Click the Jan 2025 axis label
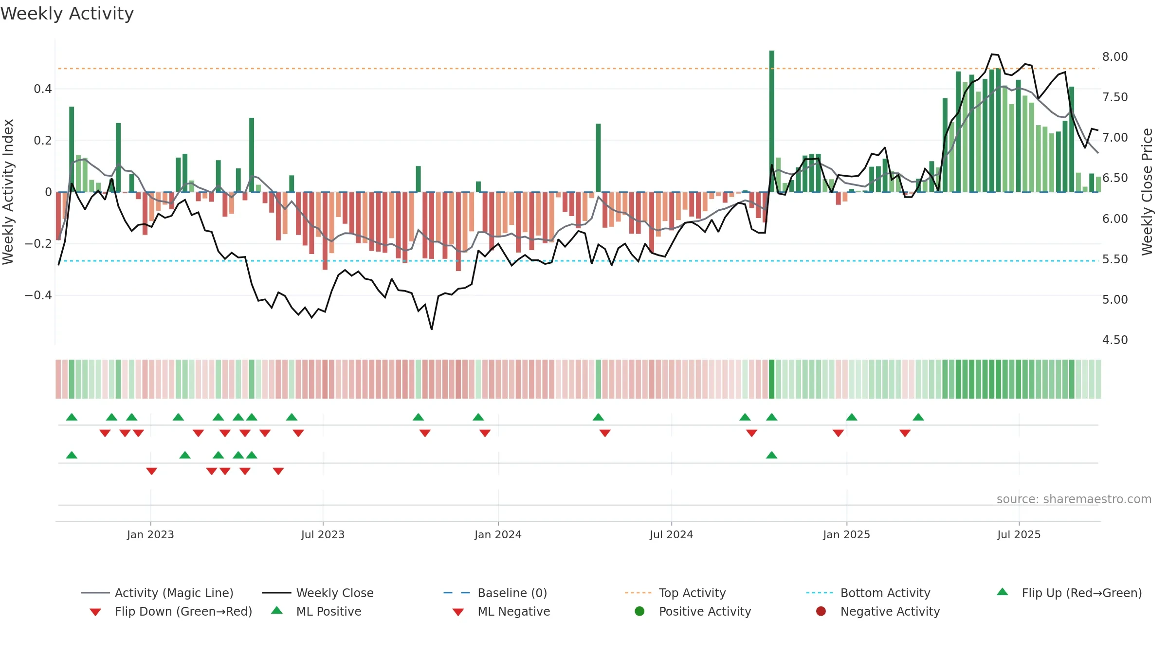The width and height of the screenshot is (1168, 657). tap(846, 534)
